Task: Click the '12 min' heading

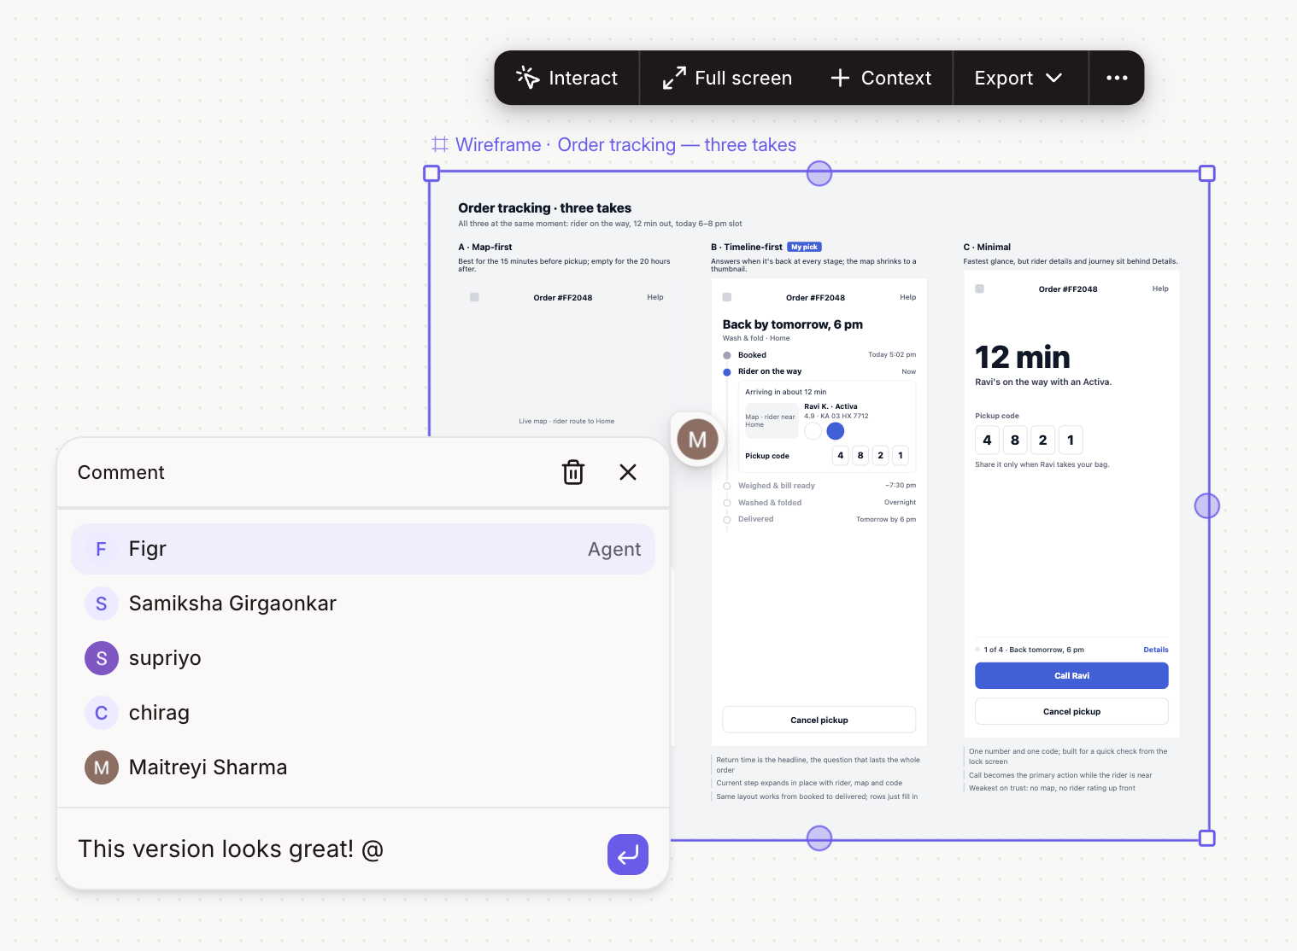Action: [x=1023, y=357]
